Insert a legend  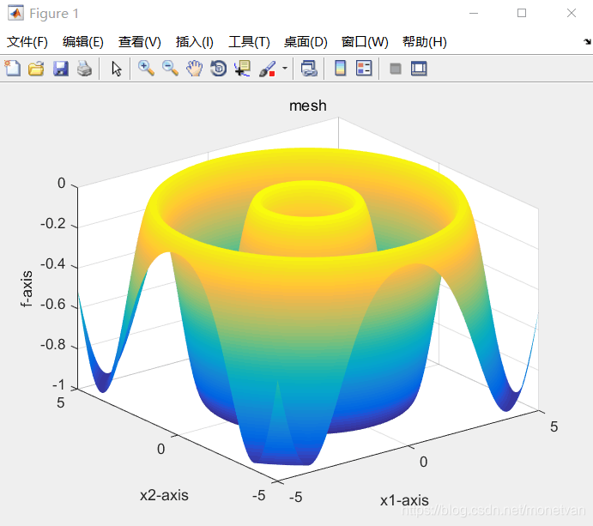(364, 69)
